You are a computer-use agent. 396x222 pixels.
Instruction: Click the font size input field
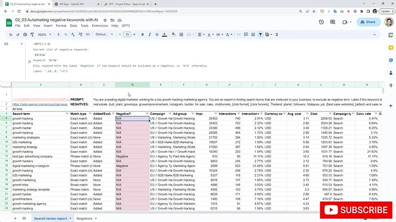pos(127,34)
